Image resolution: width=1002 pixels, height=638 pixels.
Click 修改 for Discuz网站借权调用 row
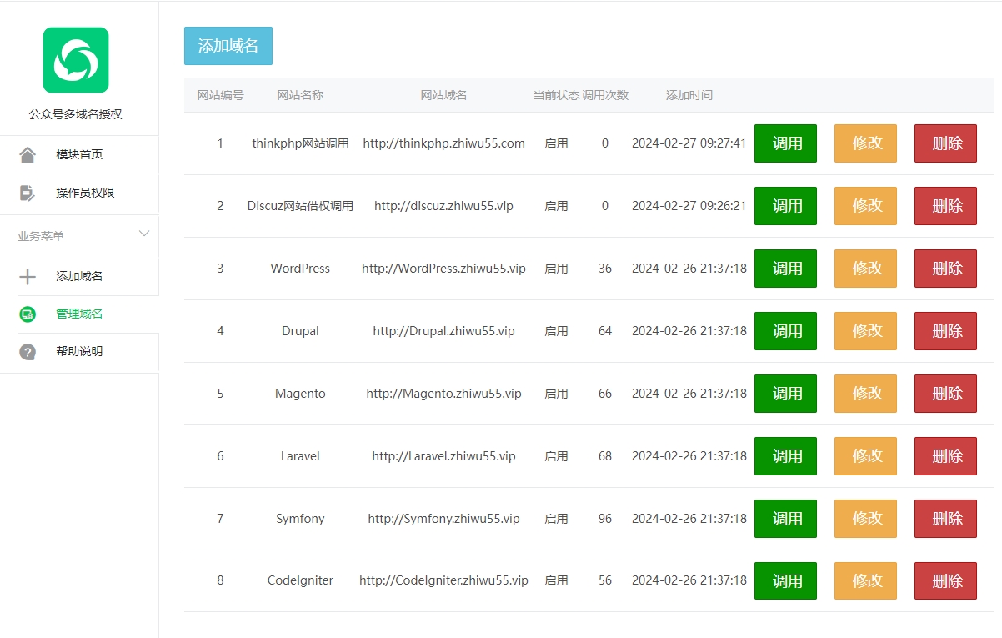click(x=865, y=206)
